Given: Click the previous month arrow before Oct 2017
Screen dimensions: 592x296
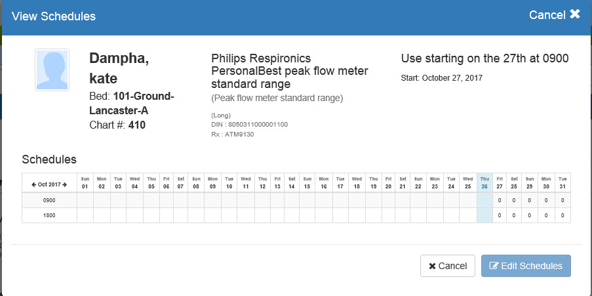Looking at the screenshot, I should coord(33,184).
